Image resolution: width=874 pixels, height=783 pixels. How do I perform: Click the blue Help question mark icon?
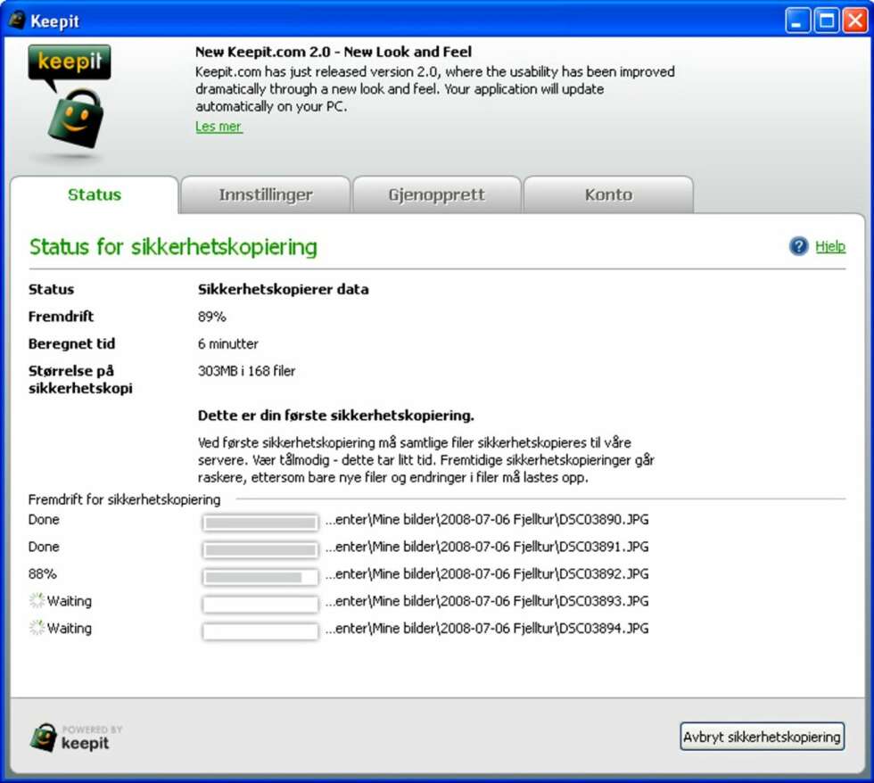(798, 246)
